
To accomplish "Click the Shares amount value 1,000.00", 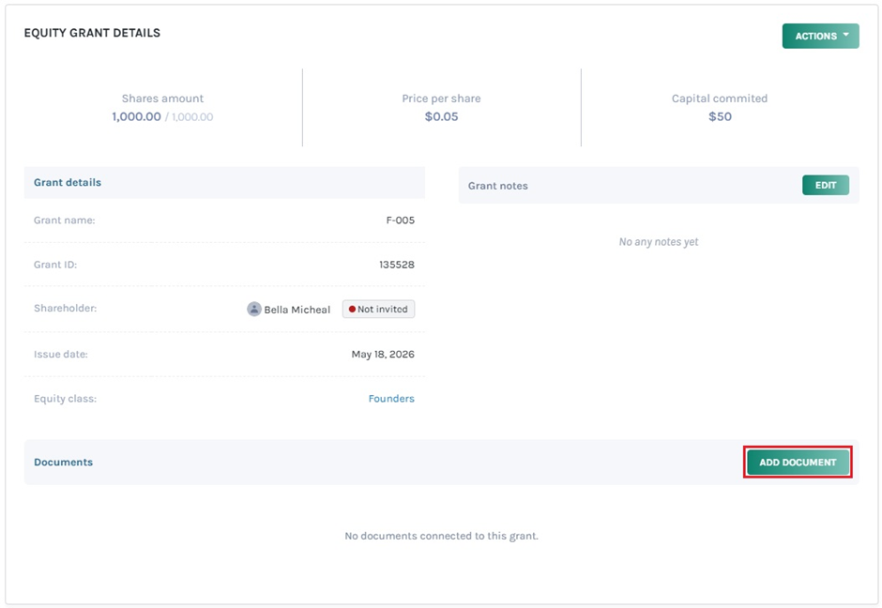I will [x=136, y=116].
